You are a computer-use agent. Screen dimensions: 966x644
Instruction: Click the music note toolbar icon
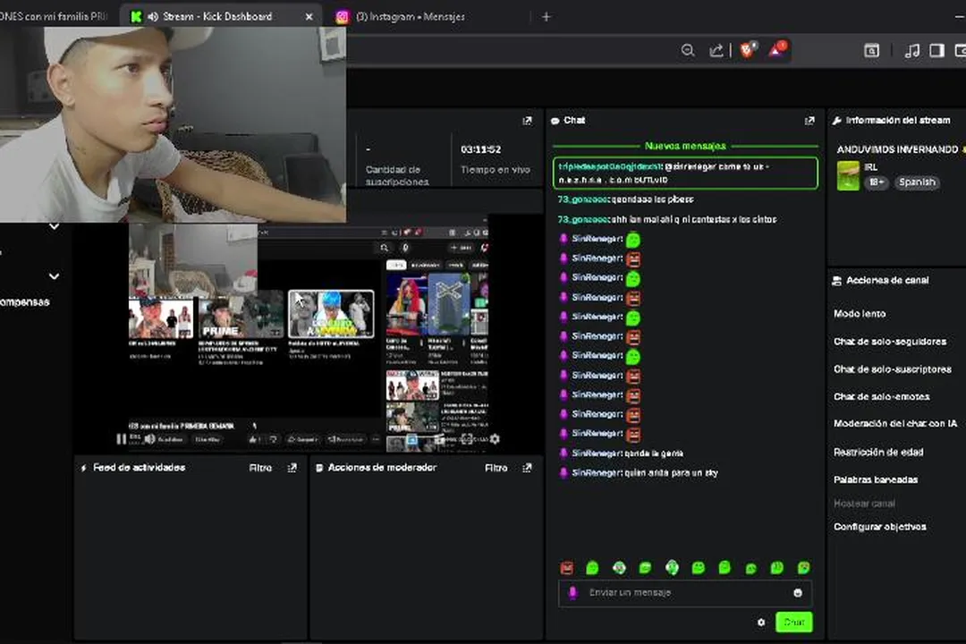coord(911,50)
